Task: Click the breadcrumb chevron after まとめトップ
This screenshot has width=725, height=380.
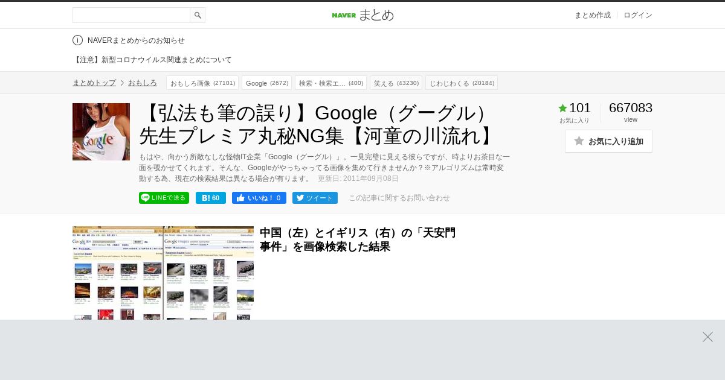Action: tap(122, 83)
